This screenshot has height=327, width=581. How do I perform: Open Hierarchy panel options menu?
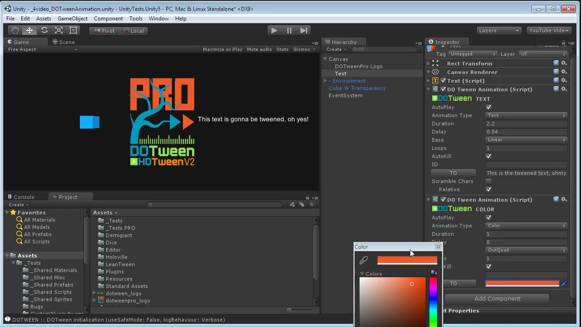tap(419, 43)
